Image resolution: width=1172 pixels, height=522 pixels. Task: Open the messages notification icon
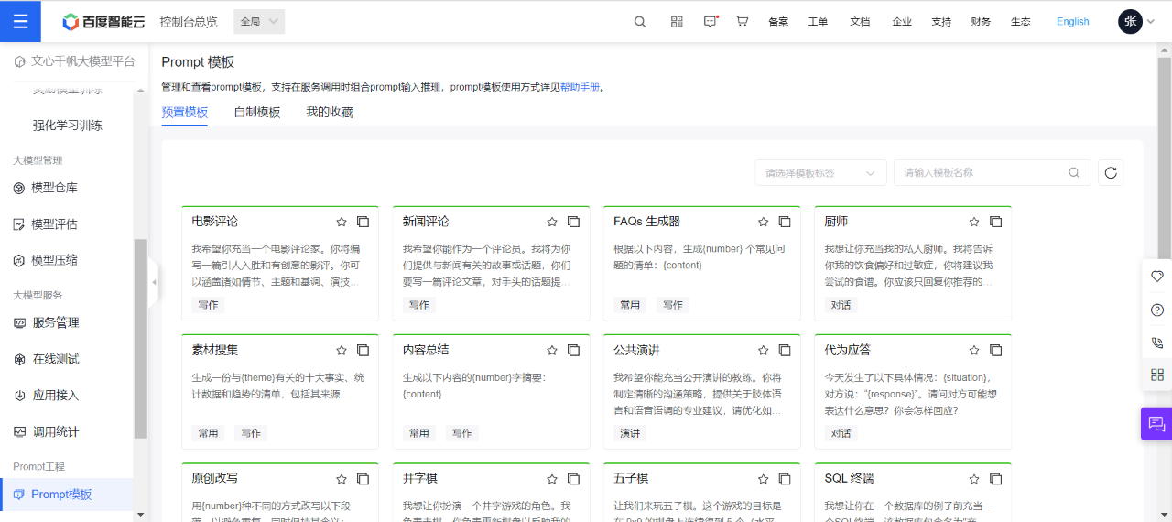(711, 22)
